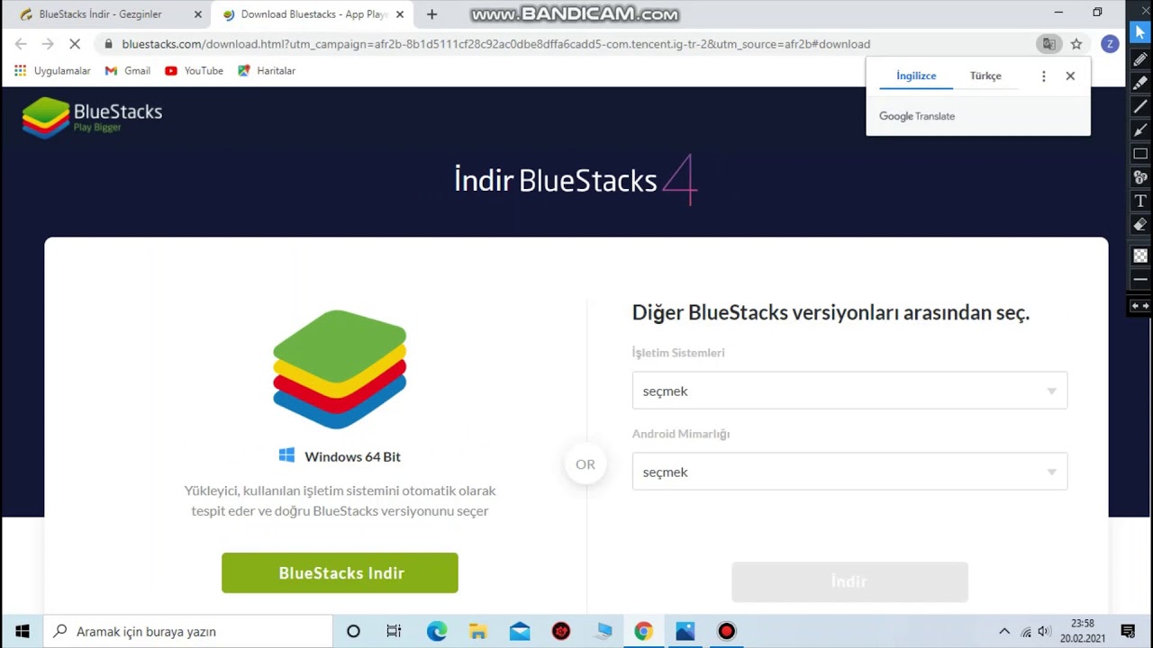This screenshot has height=648, width=1153.
Task: Click the disabled İndir button on the right
Action: [x=849, y=582]
